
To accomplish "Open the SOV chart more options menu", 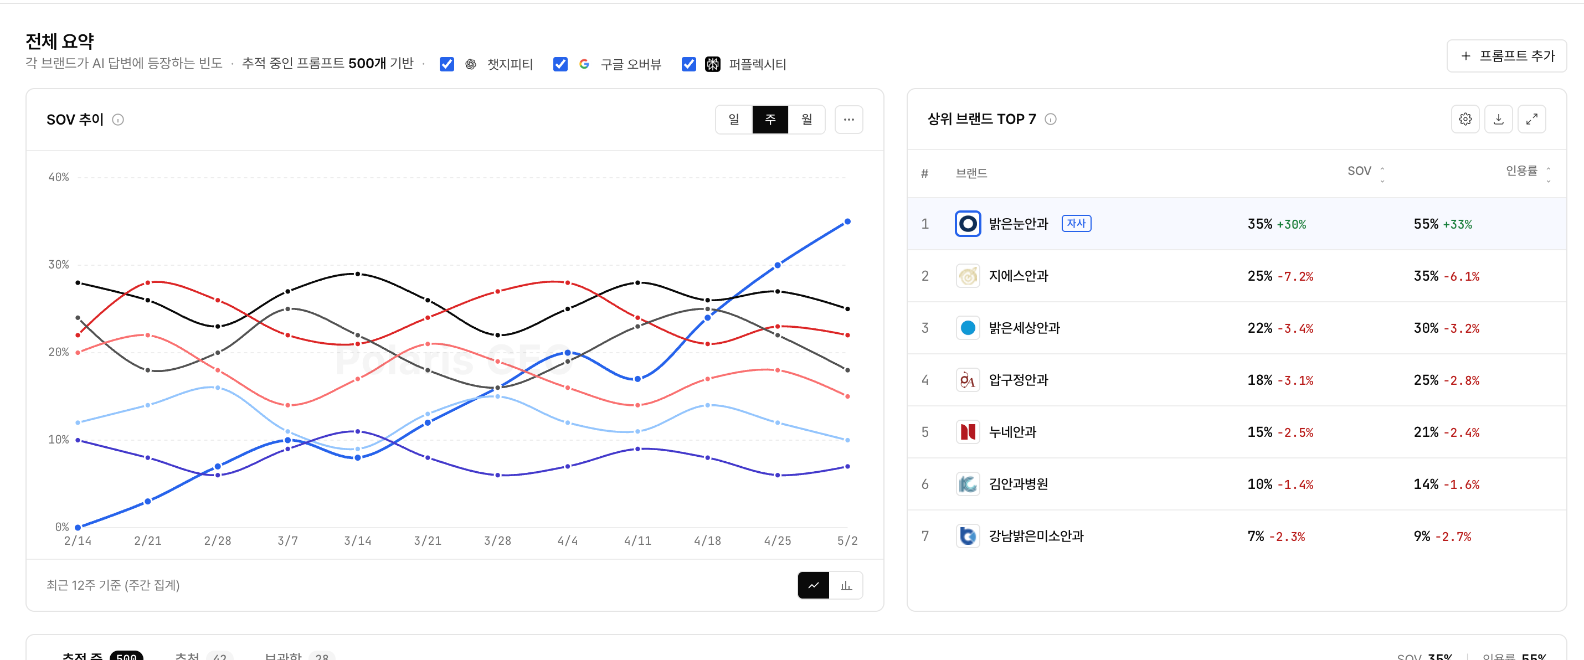I will (x=848, y=119).
